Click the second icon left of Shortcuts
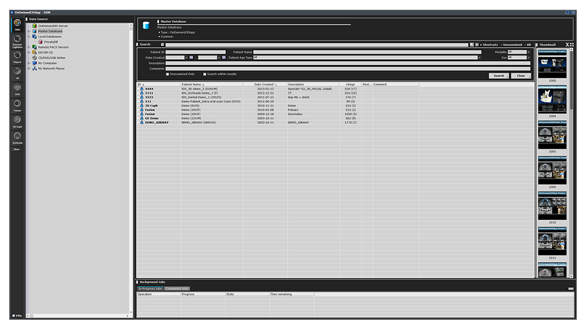 click(477, 45)
